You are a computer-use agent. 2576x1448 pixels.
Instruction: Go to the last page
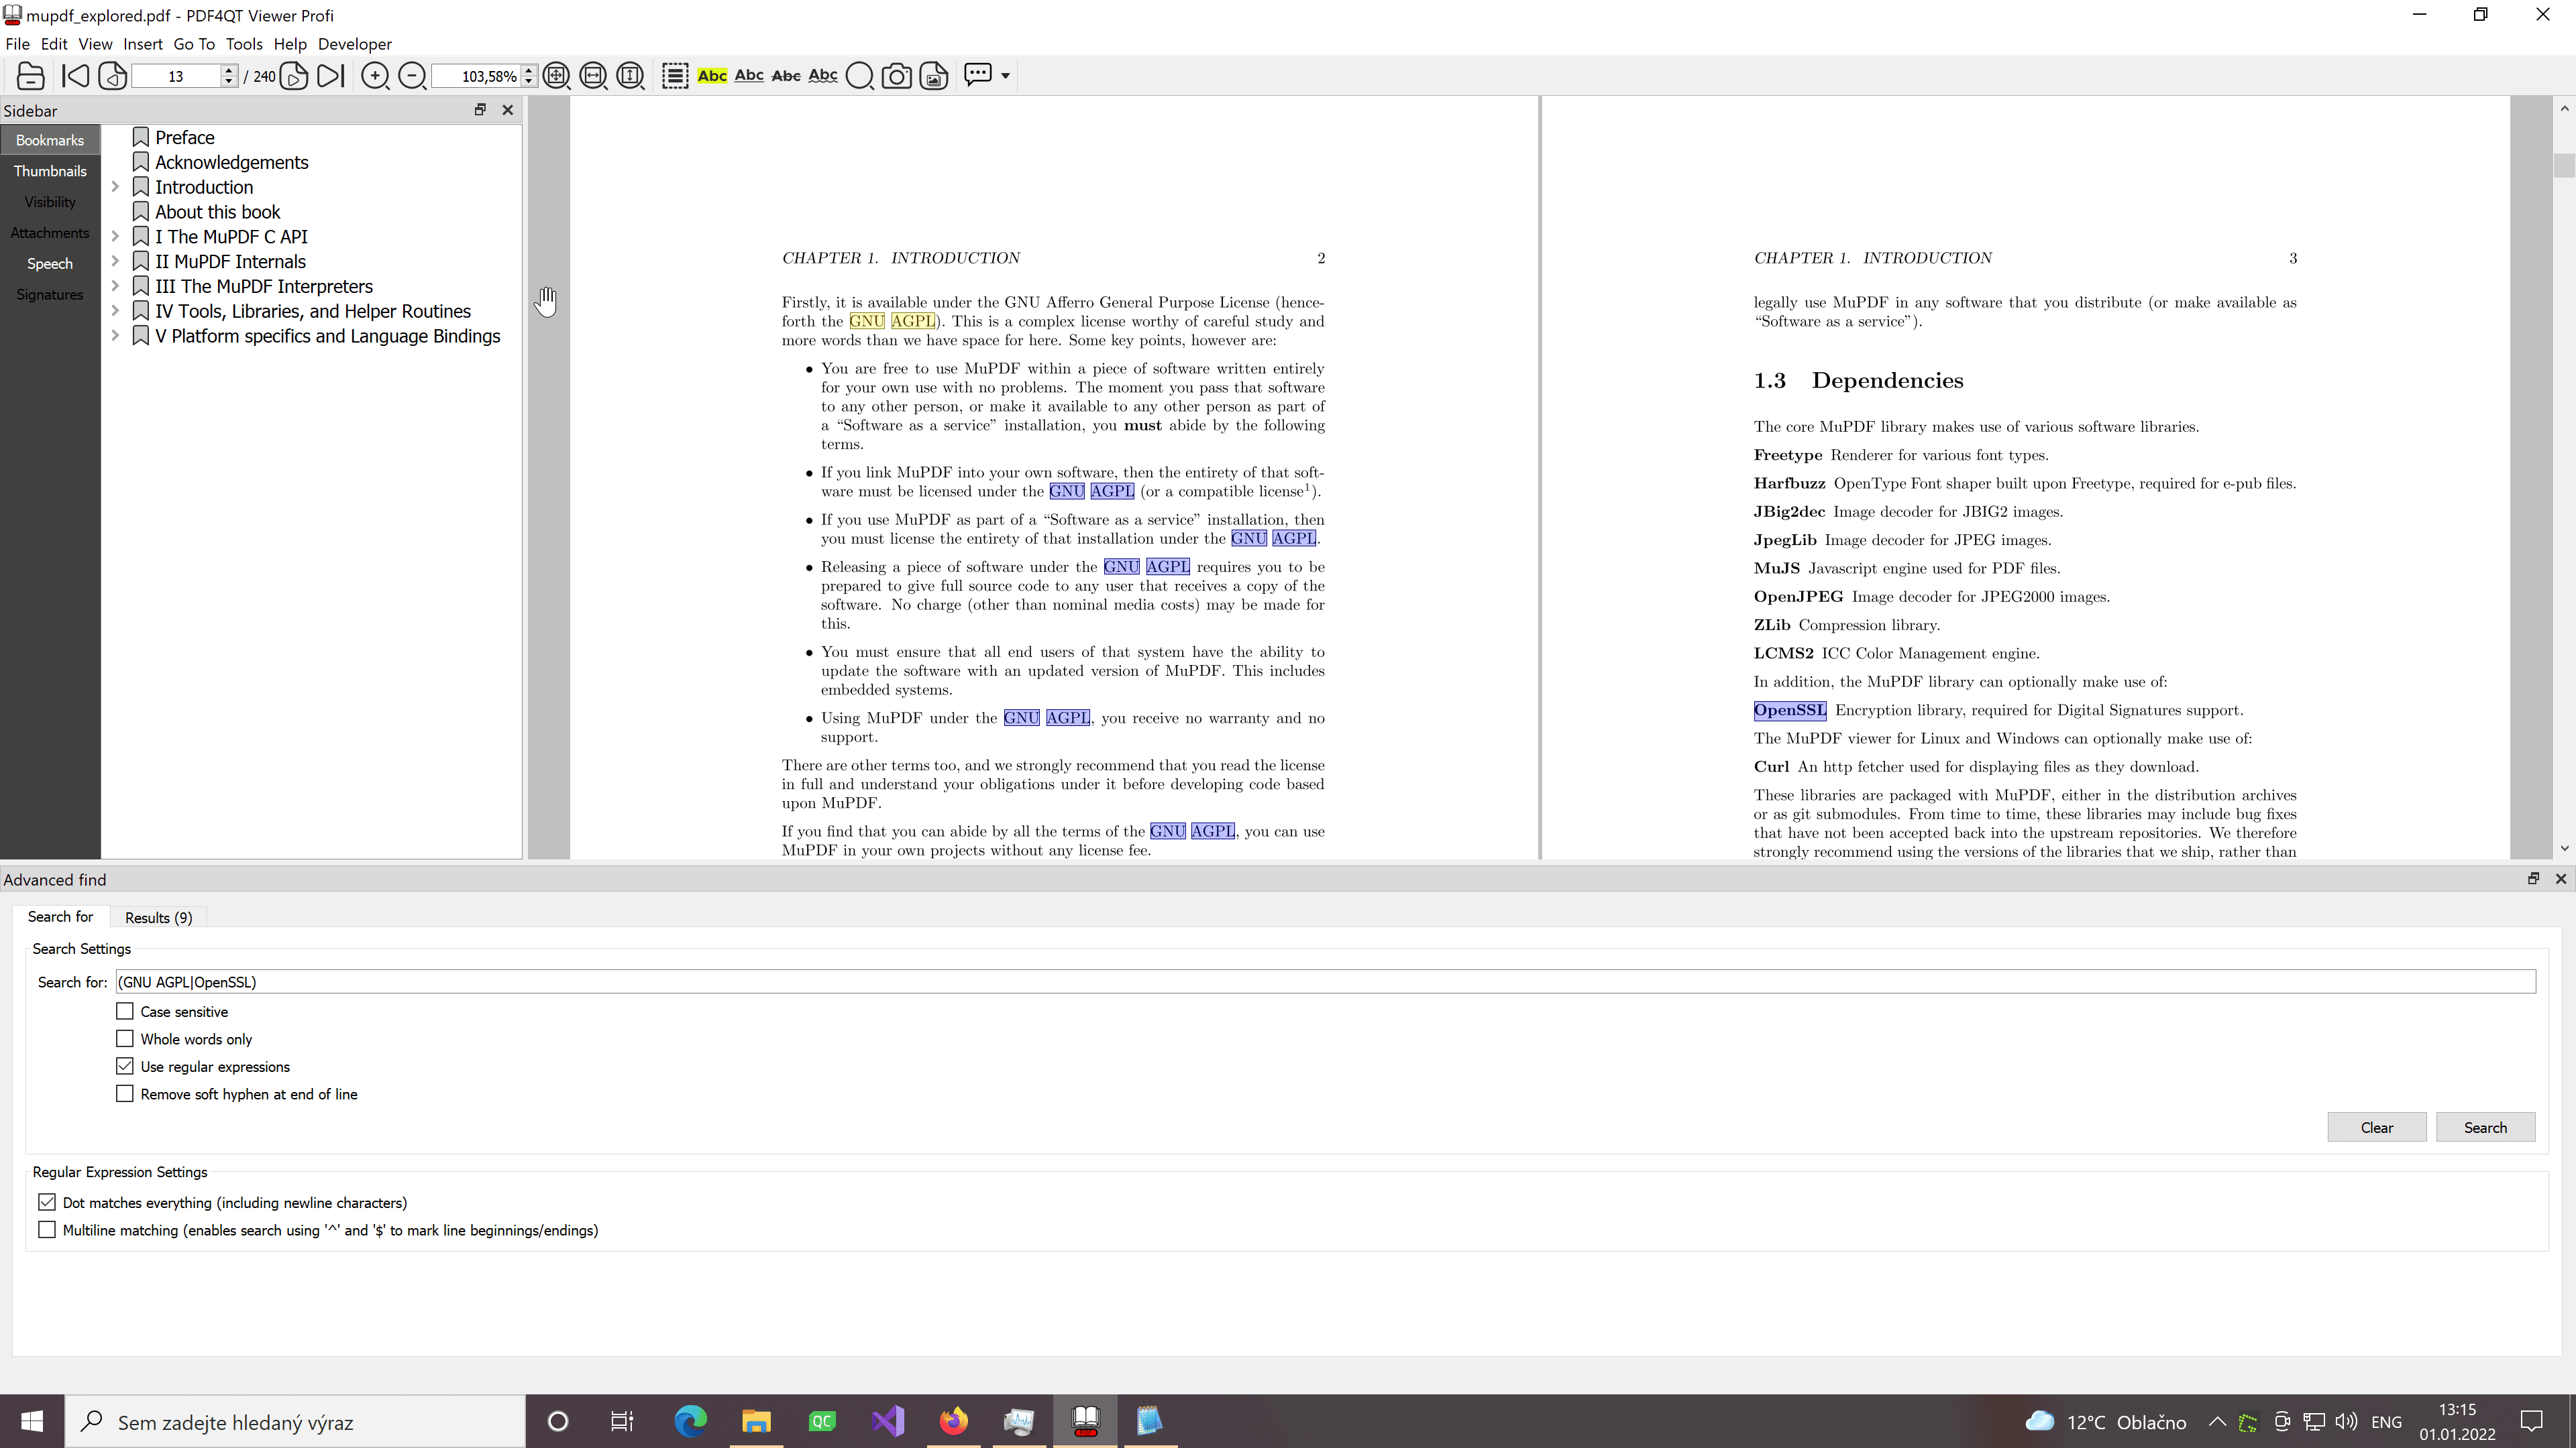pyautogui.click(x=331, y=76)
